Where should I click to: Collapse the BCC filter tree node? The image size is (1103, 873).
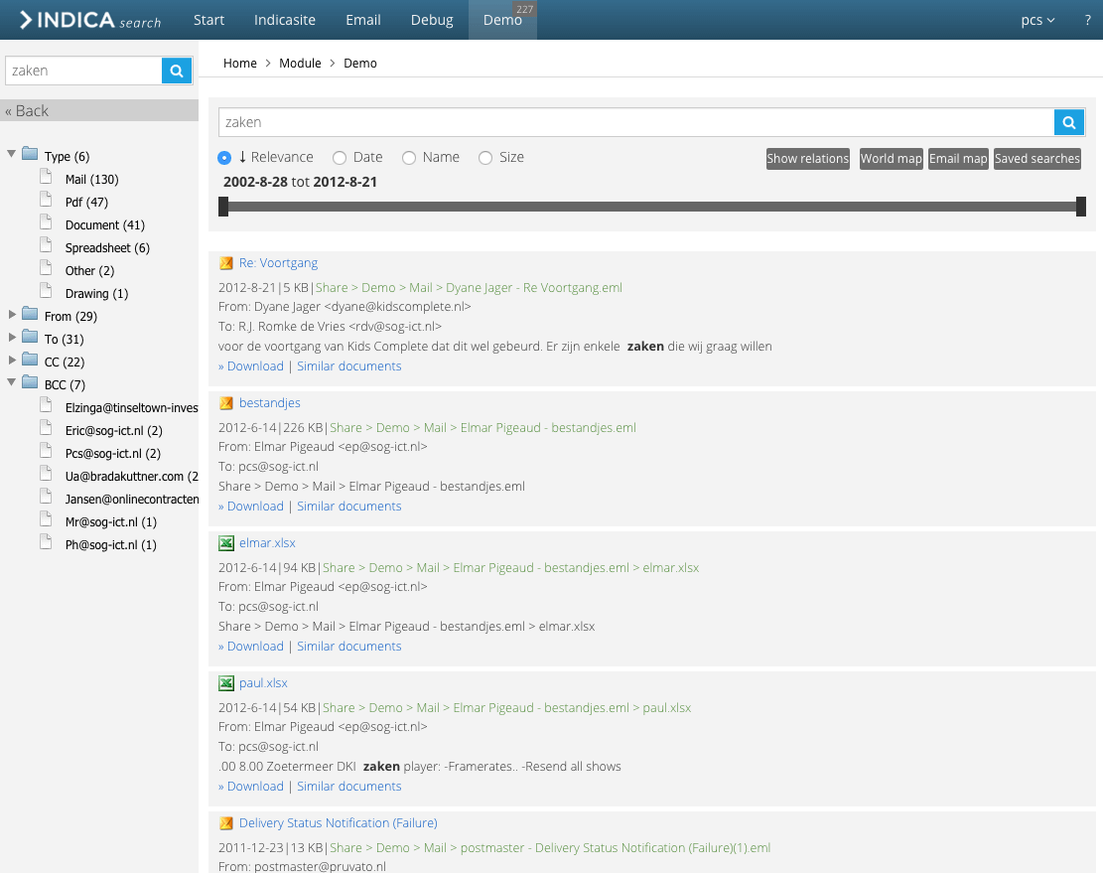[12, 383]
